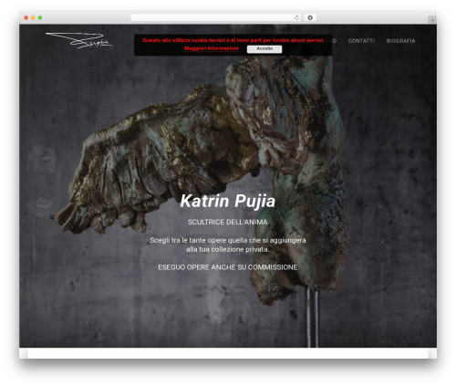Screen dimensions: 456x386
Task: Click the yellow minimize window button
Action: click(x=33, y=17)
